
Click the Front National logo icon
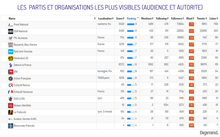(x=11, y=25)
